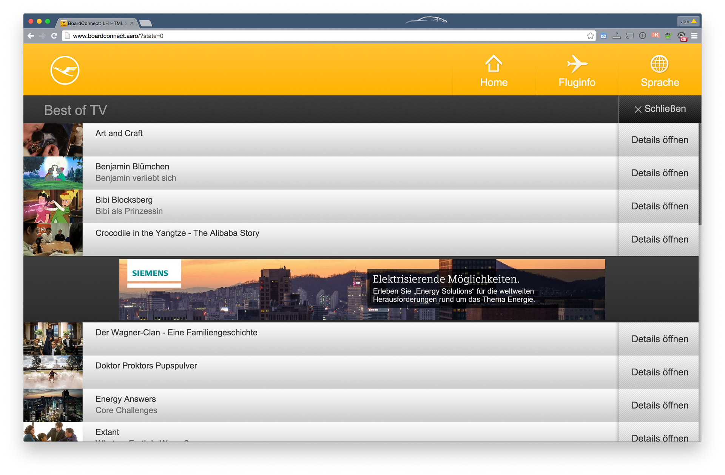This screenshot has width=725, height=475.
Task: Open details for Energy Answers
Action: coord(659,406)
